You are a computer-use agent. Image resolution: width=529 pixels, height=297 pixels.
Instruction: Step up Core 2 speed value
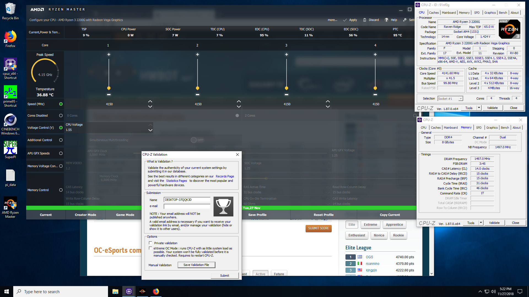pos(239,101)
